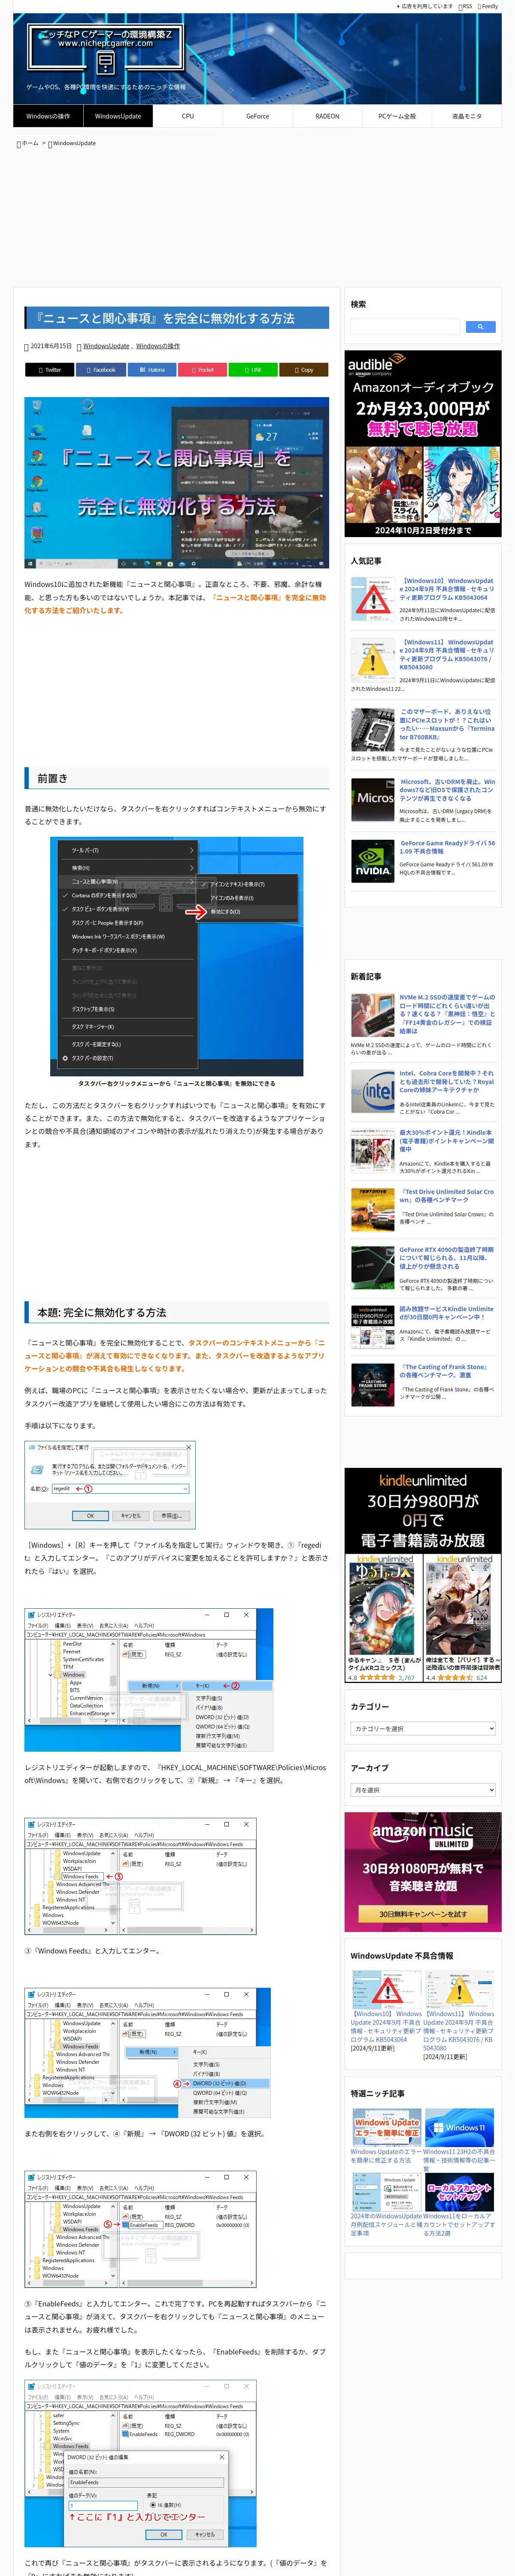Open the 液晶モニタ nav tab
Image resolution: width=515 pixels, height=2576 pixels.
pos(466,116)
